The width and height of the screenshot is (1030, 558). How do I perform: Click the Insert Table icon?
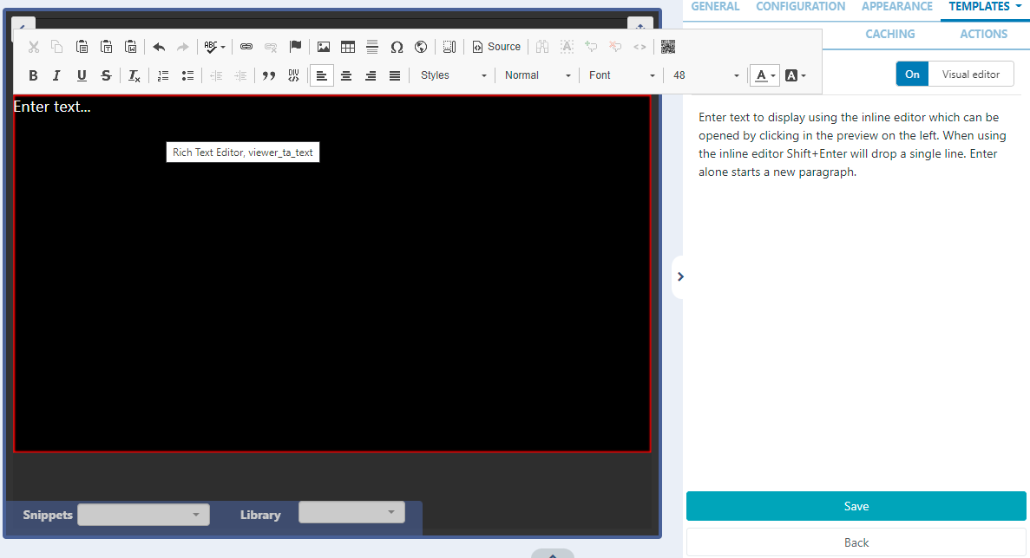[x=348, y=47]
